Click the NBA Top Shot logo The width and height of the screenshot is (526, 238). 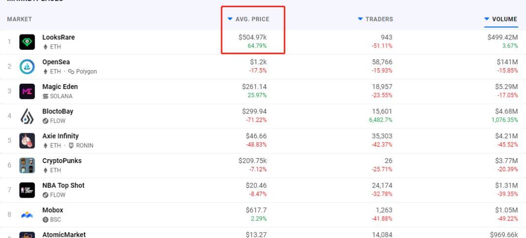pyautogui.click(x=27, y=190)
